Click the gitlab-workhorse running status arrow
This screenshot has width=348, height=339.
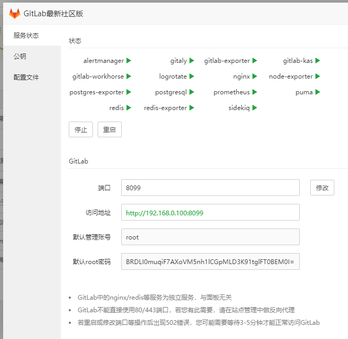click(x=129, y=76)
